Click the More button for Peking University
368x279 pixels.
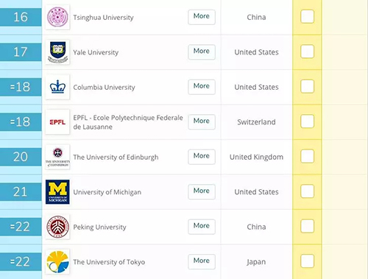point(202,227)
